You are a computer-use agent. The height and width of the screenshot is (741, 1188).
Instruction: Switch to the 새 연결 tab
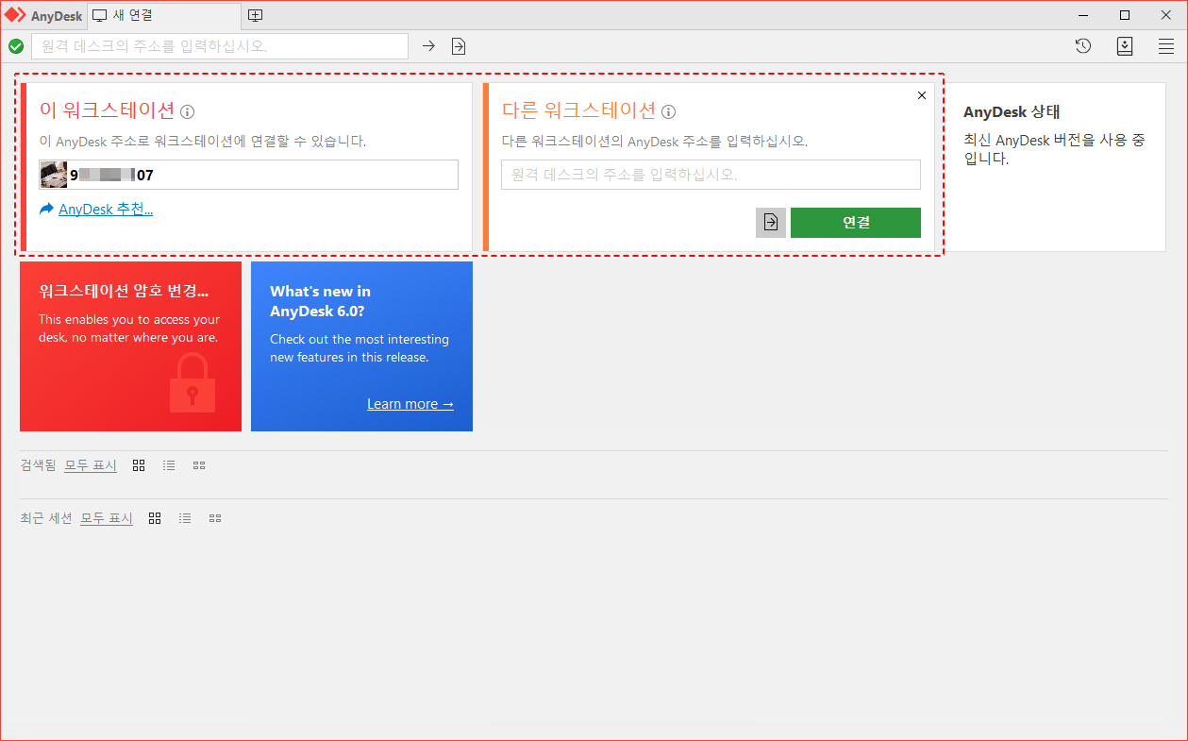click(164, 15)
